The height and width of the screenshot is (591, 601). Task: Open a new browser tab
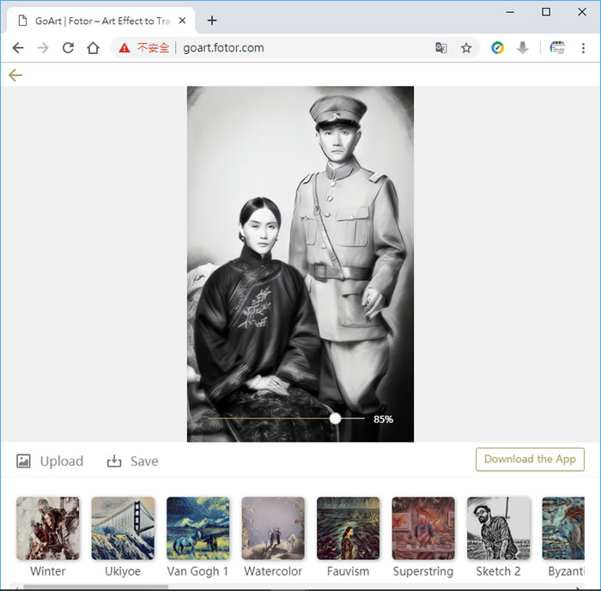click(x=212, y=21)
